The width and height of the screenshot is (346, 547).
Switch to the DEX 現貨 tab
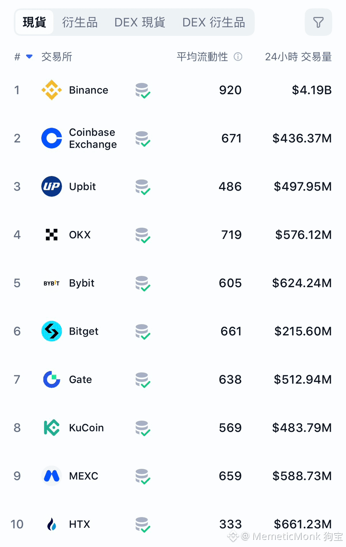[140, 22]
